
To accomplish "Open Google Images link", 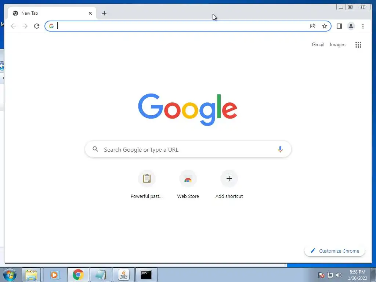I will pos(337,44).
